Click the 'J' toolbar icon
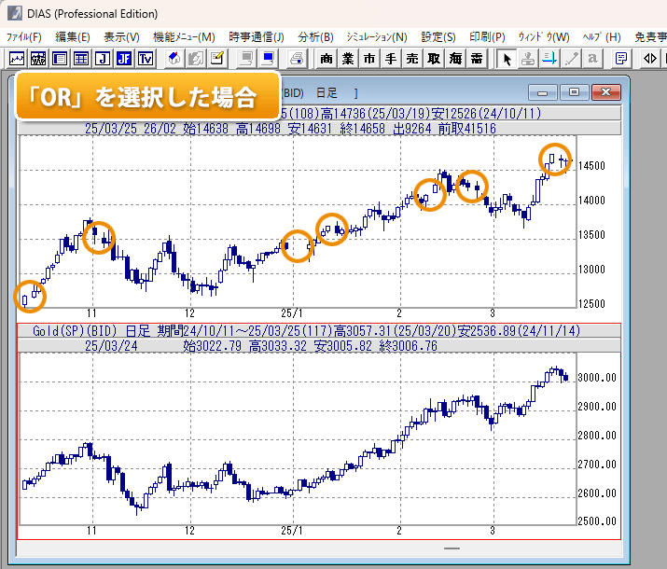The width and height of the screenshot is (667, 569). pyautogui.click(x=102, y=59)
